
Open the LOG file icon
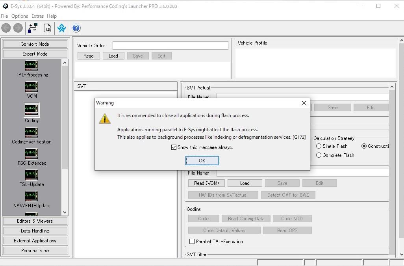(47, 28)
